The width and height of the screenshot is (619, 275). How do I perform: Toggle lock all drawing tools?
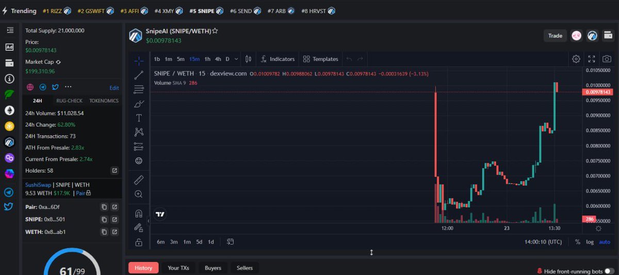point(139,241)
